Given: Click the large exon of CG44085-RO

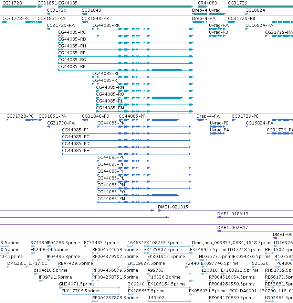Looking at the screenshot, I should pos(167,98).
